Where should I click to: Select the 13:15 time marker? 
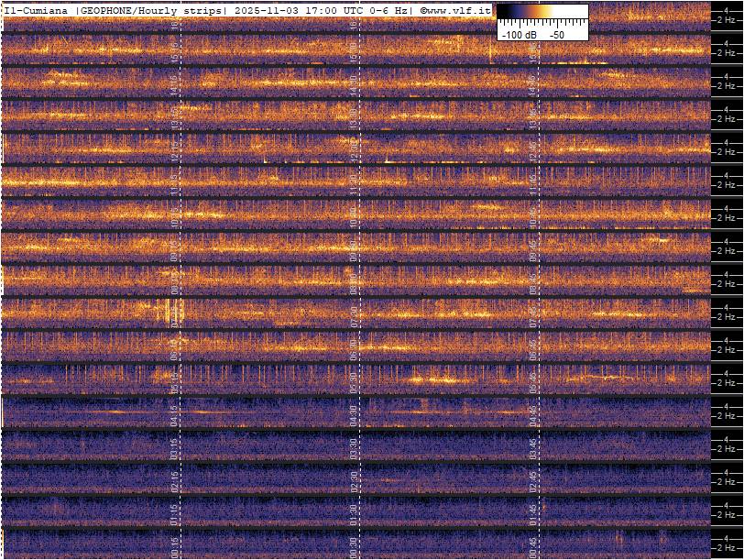[x=175, y=117]
